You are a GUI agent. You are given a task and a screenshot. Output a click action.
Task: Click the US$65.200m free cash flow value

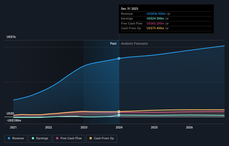point(155,23)
